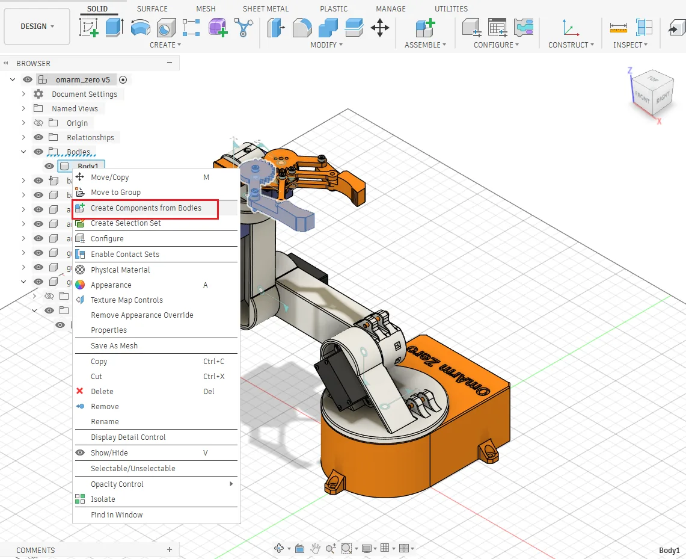The width and height of the screenshot is (686, 559).
Task: Click the Offset Plane icon under Construct
Action: pyautogui.click(x=571, y=27)
